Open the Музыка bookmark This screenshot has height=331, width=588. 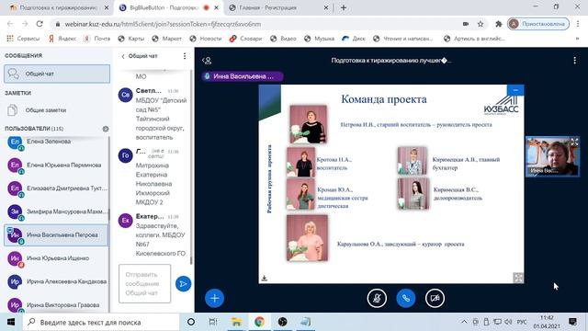tap(319, 39)
